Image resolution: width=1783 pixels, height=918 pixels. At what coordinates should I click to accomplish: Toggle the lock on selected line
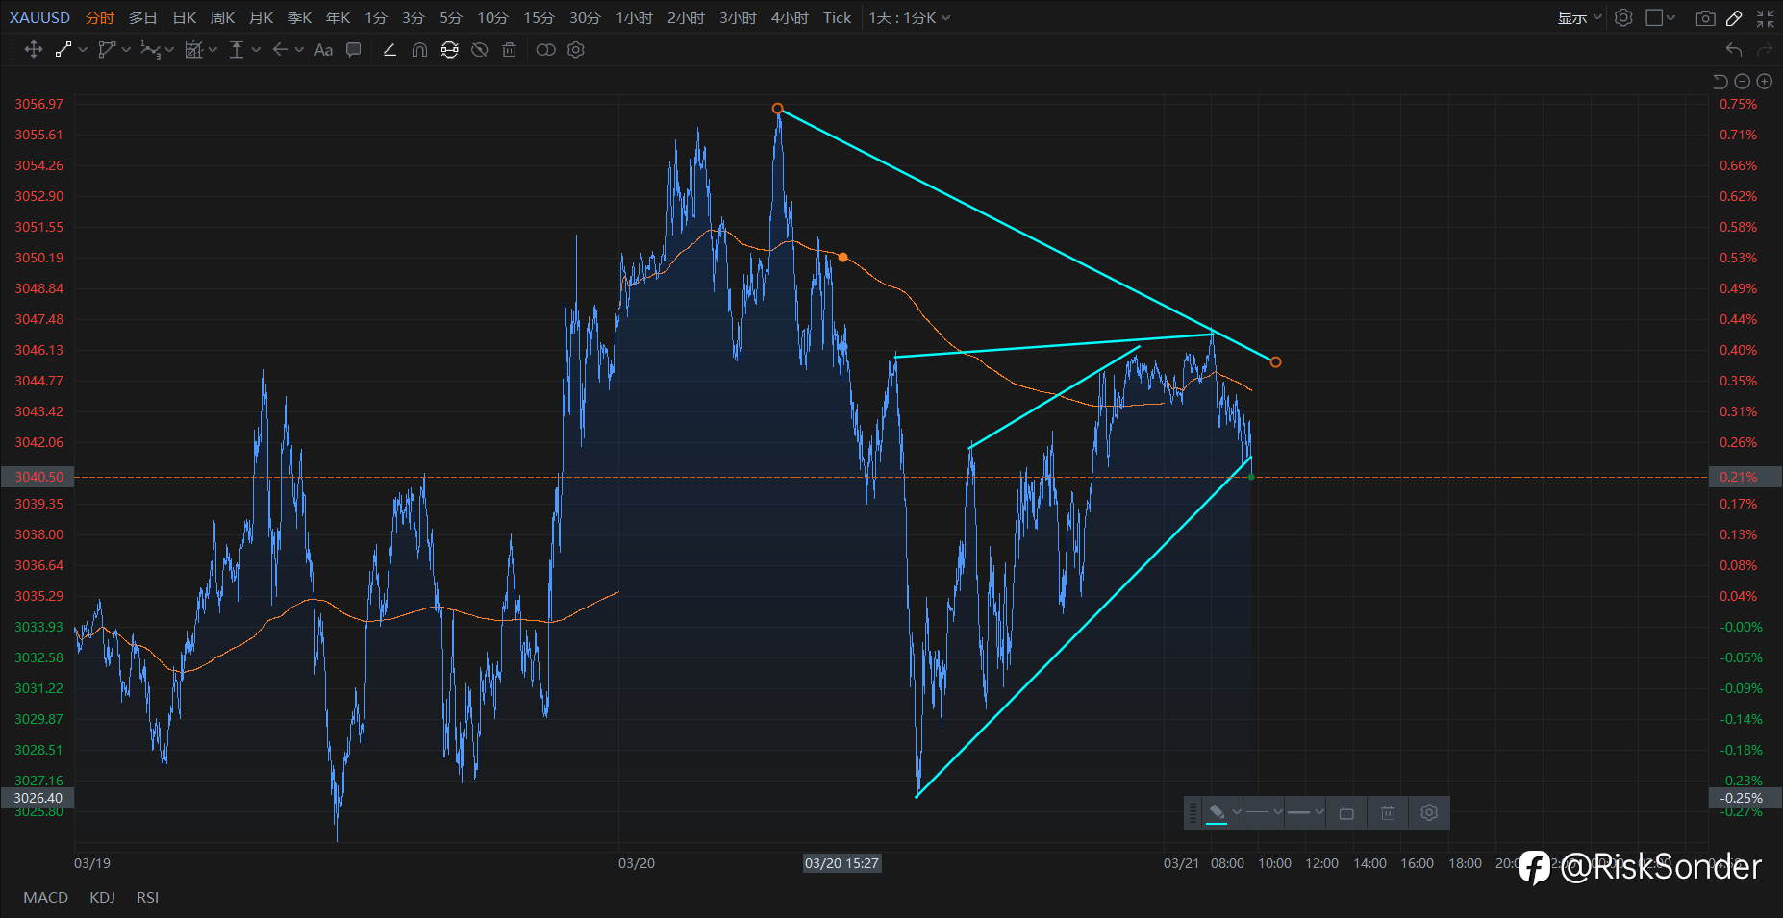1346,813
